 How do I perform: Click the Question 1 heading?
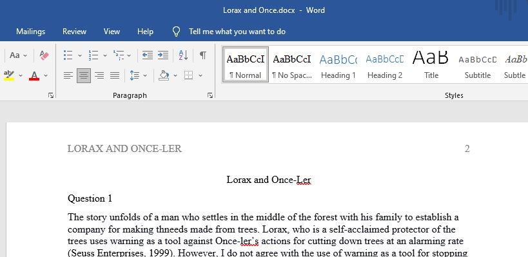point(90,198)
